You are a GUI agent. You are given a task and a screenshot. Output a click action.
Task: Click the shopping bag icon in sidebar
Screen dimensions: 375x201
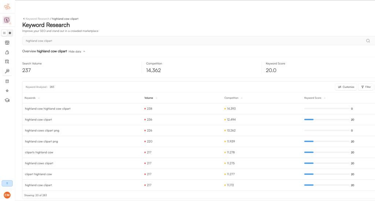(x=7, y=52)
